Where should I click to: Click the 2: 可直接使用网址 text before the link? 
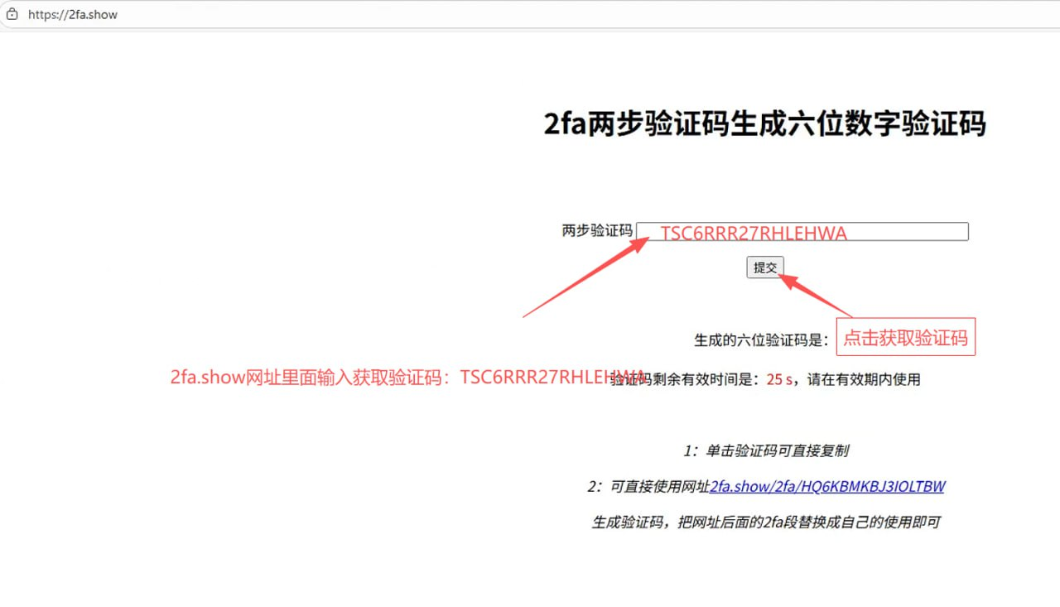click(648, 486)
